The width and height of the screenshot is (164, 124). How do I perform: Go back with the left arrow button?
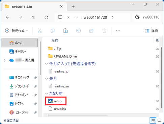click(x=7, y=17)
